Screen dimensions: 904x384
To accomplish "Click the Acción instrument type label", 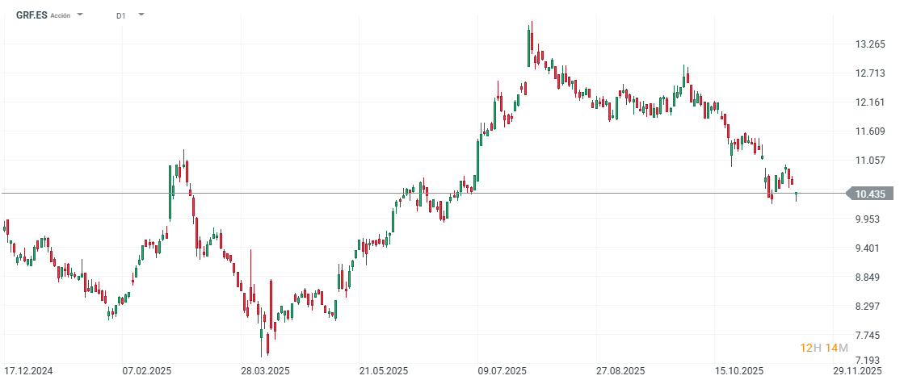I will pyautogui.click(x=61, y=15).
